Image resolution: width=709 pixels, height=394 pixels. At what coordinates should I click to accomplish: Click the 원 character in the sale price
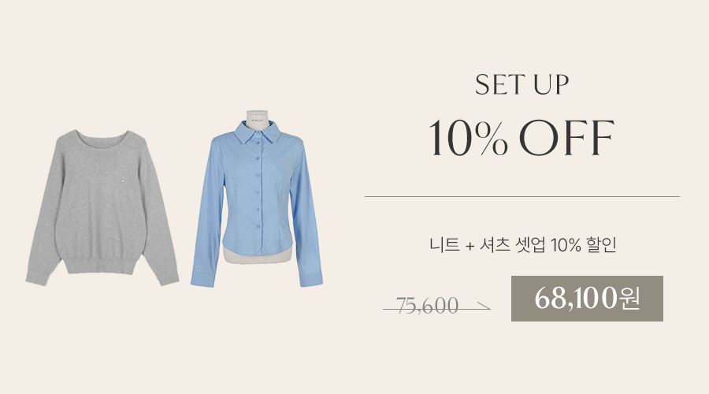point(630,298)
